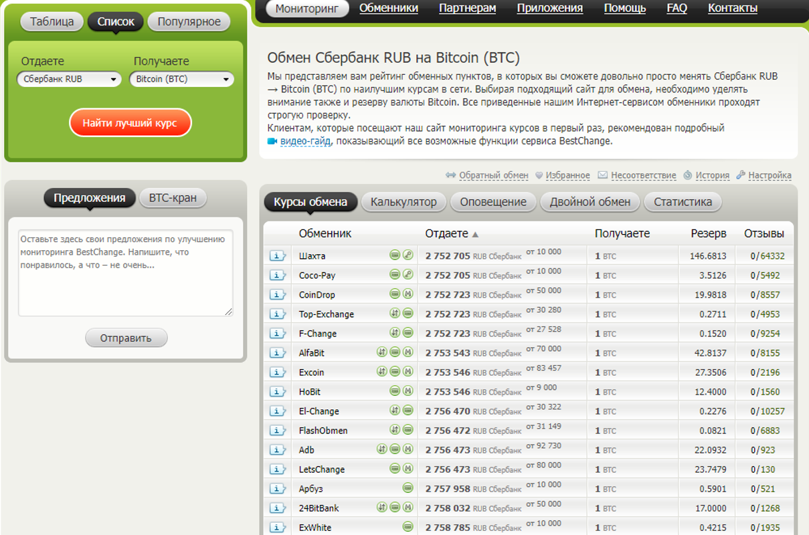
Task: Click the 24BitBank exchanger name
Action: (319, 508)
